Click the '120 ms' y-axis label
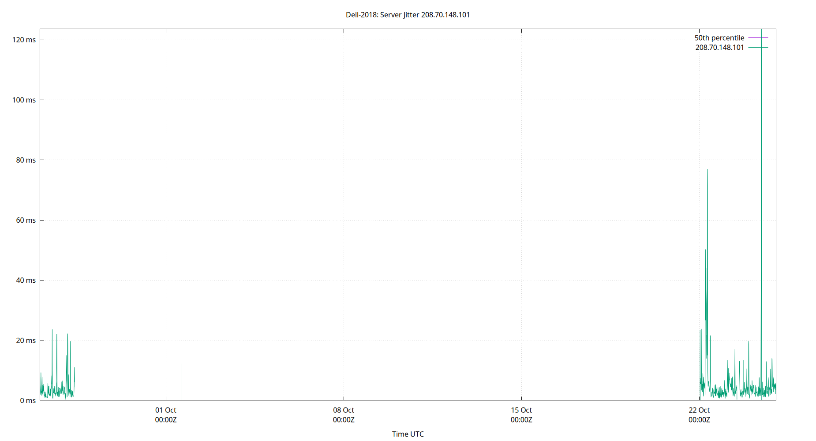This screenshot has width=816, height=441. click(x=24, y=40)
